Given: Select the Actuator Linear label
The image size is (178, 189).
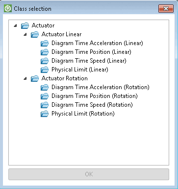Looking at the screenshot, I should [x=61, y=34].
